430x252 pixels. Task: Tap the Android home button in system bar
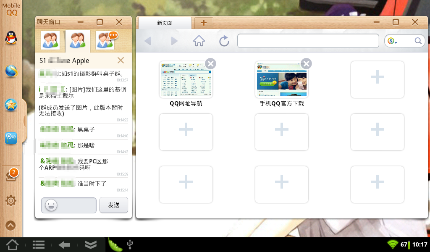(13, 244)
